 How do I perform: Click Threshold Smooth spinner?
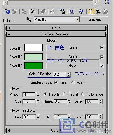(x=101, y=117)
